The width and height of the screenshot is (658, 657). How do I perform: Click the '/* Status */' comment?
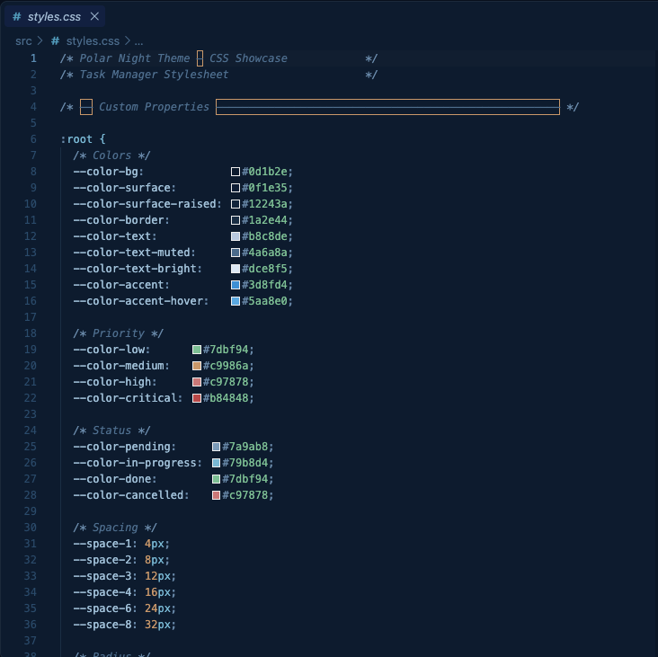pyautogui.click(x=111, y=431)
